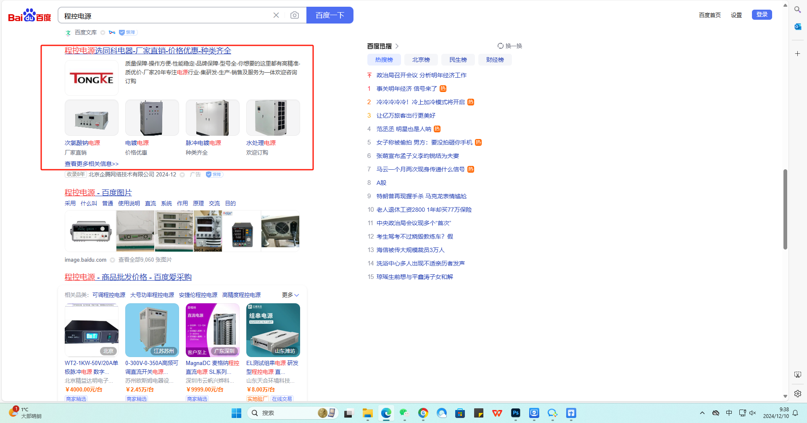Switch to the 热搜榜 tab

point(384,60)
